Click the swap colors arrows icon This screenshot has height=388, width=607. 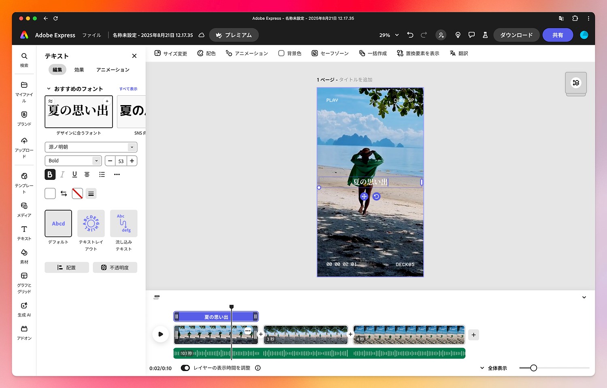coord(64,194)
